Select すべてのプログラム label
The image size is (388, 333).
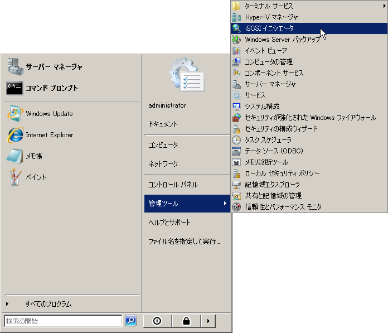tap(48, 304)
